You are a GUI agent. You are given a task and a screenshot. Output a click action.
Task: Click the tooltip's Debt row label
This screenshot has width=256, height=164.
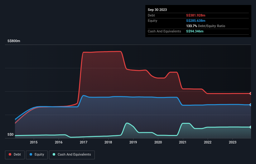pyautogui.click(x=151, y=15)
